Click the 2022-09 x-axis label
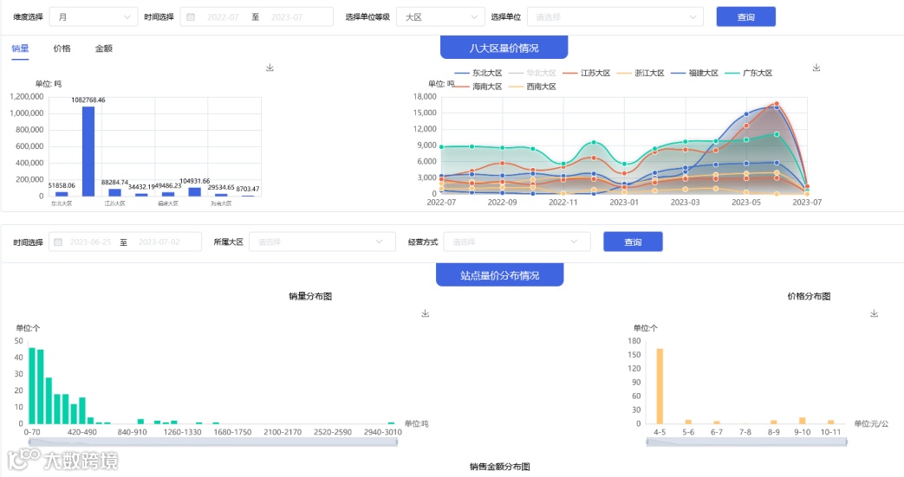 502,203
